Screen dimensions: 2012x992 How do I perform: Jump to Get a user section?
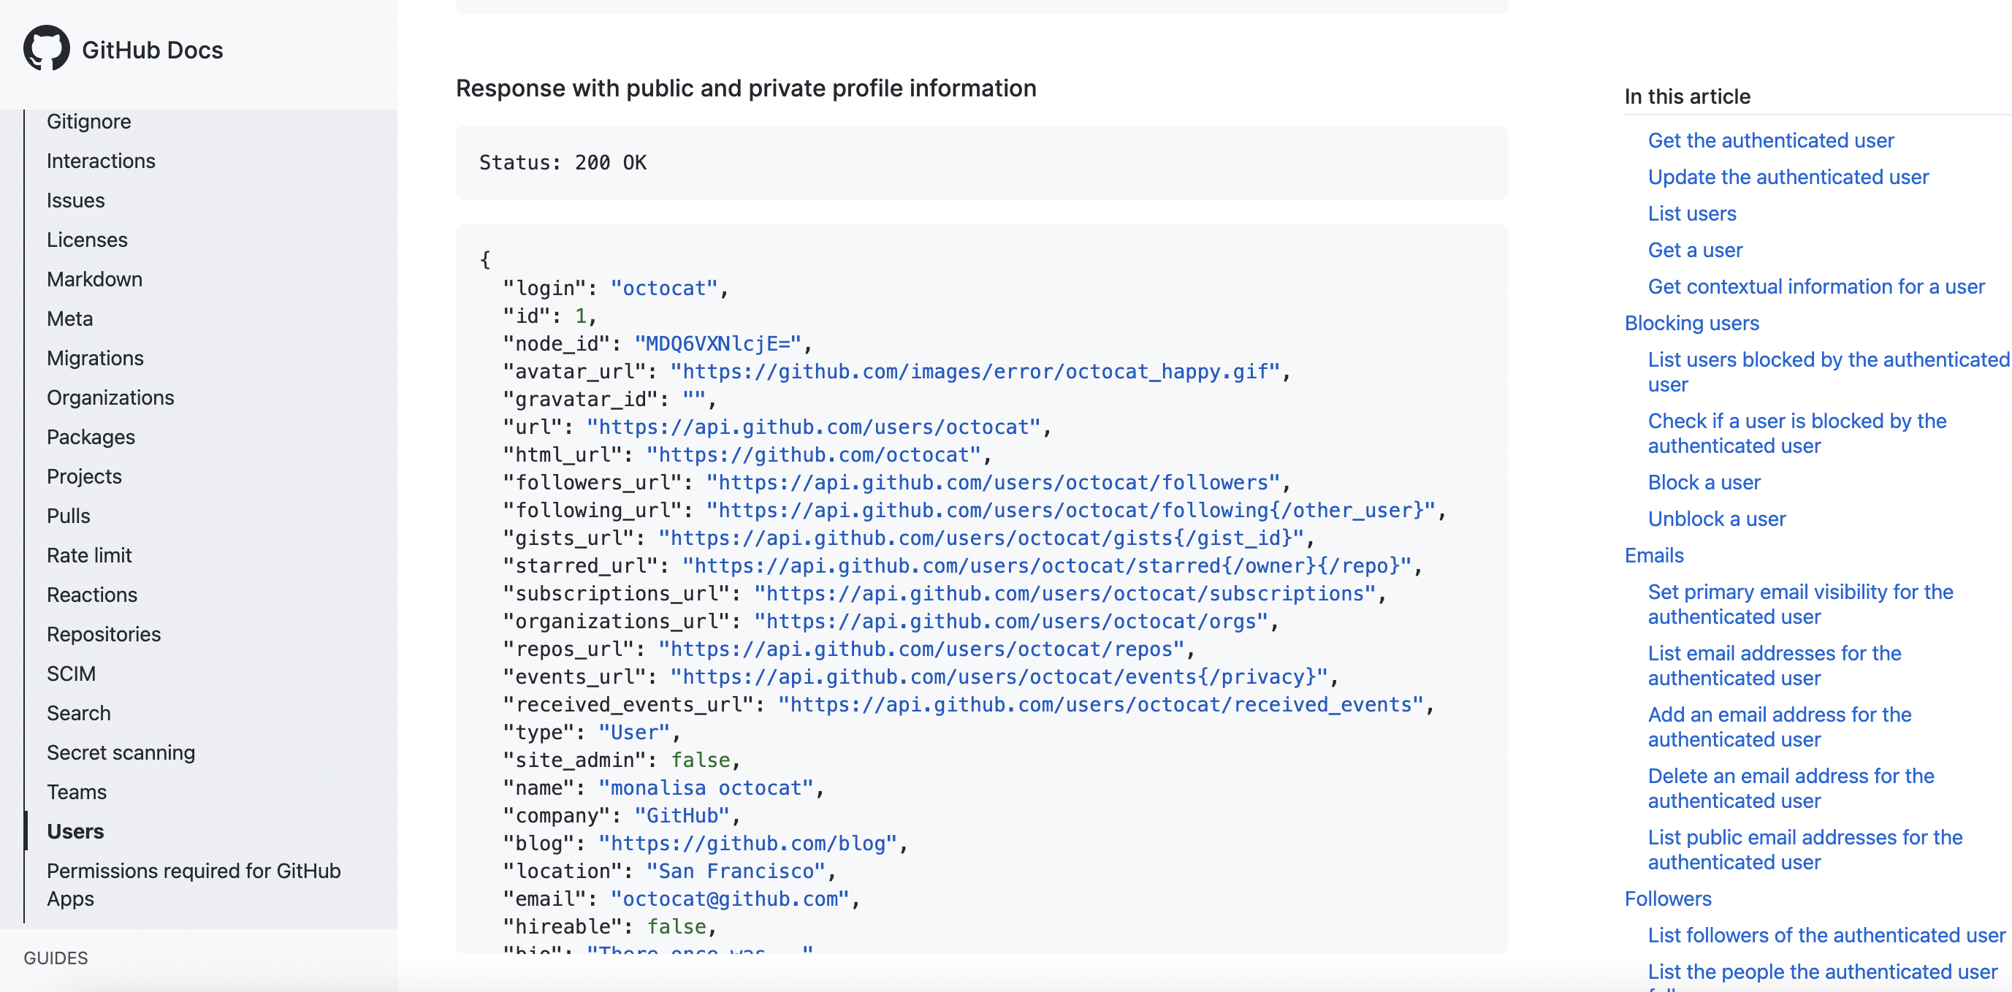[1695, 250]
